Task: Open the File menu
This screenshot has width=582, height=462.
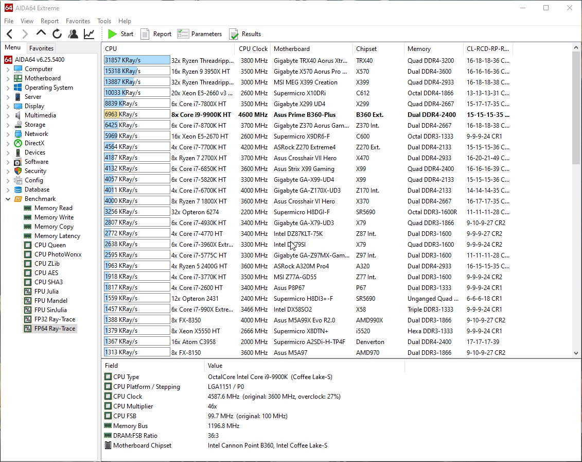Action: click(9, 21)
